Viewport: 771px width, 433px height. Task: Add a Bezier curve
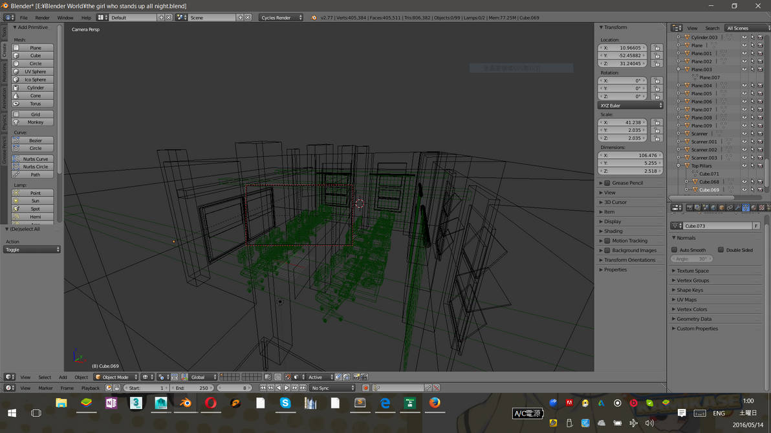pyautogui.click(x=32, y=141)
